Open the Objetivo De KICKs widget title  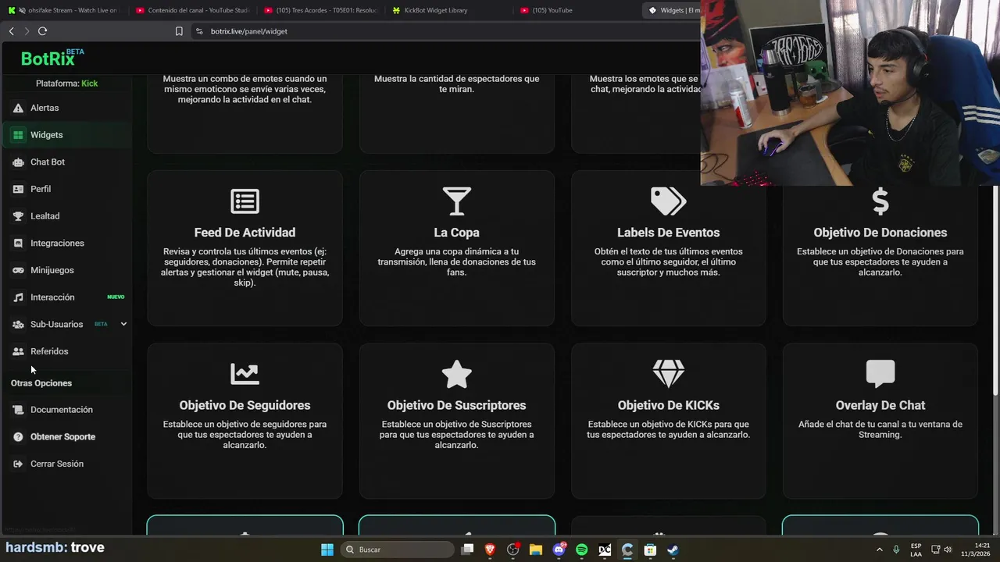pos(669,405)
